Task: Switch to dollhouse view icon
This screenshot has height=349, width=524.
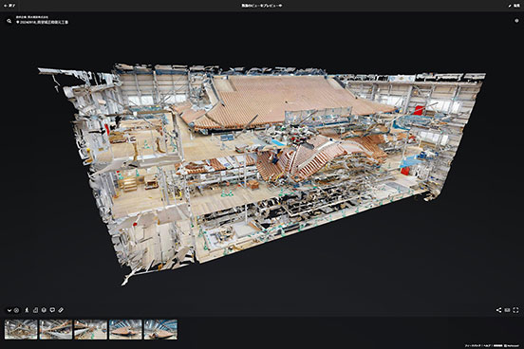Action: click(44, 310)
